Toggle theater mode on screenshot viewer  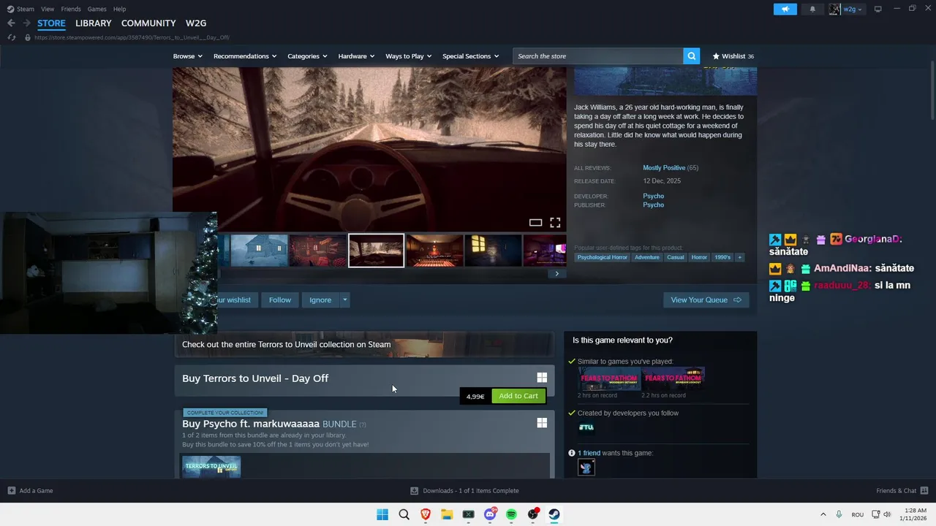(535, 223)
